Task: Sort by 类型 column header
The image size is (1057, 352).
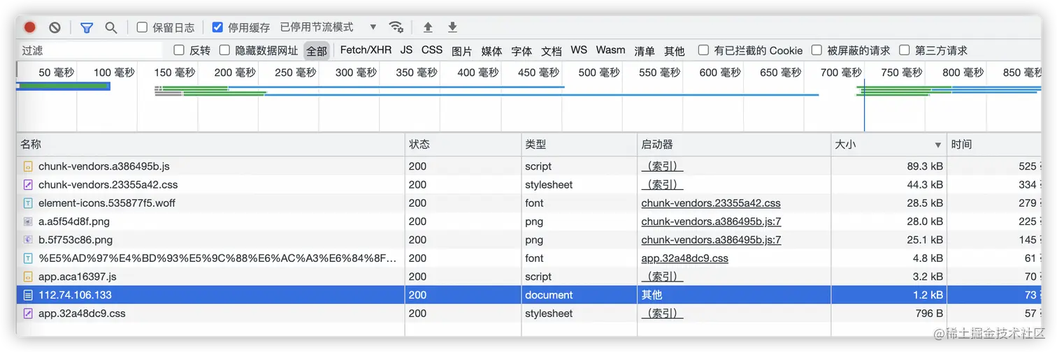Action: tap(580, 145)
